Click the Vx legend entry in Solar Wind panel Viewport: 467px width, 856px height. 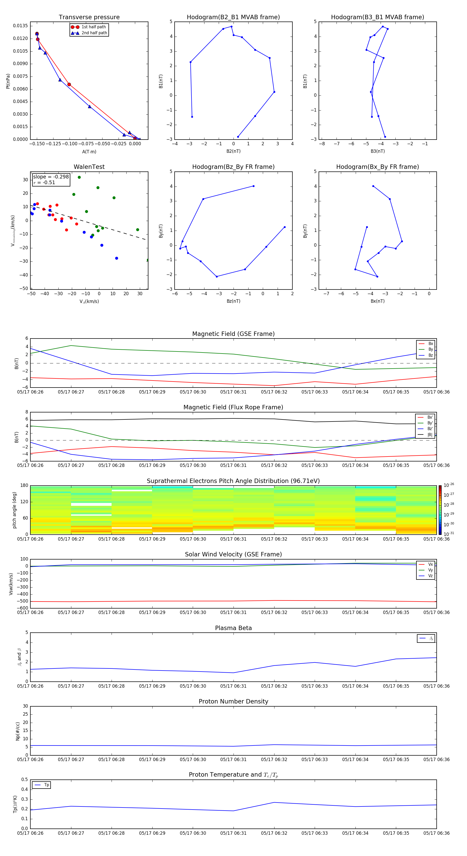[426, 564]
